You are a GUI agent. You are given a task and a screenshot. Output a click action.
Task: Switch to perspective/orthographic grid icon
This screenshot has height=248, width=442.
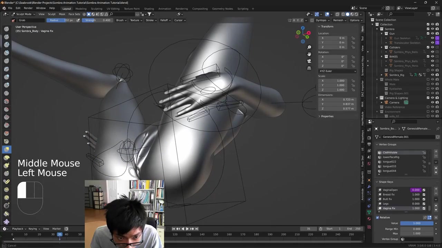pos(309,68)
